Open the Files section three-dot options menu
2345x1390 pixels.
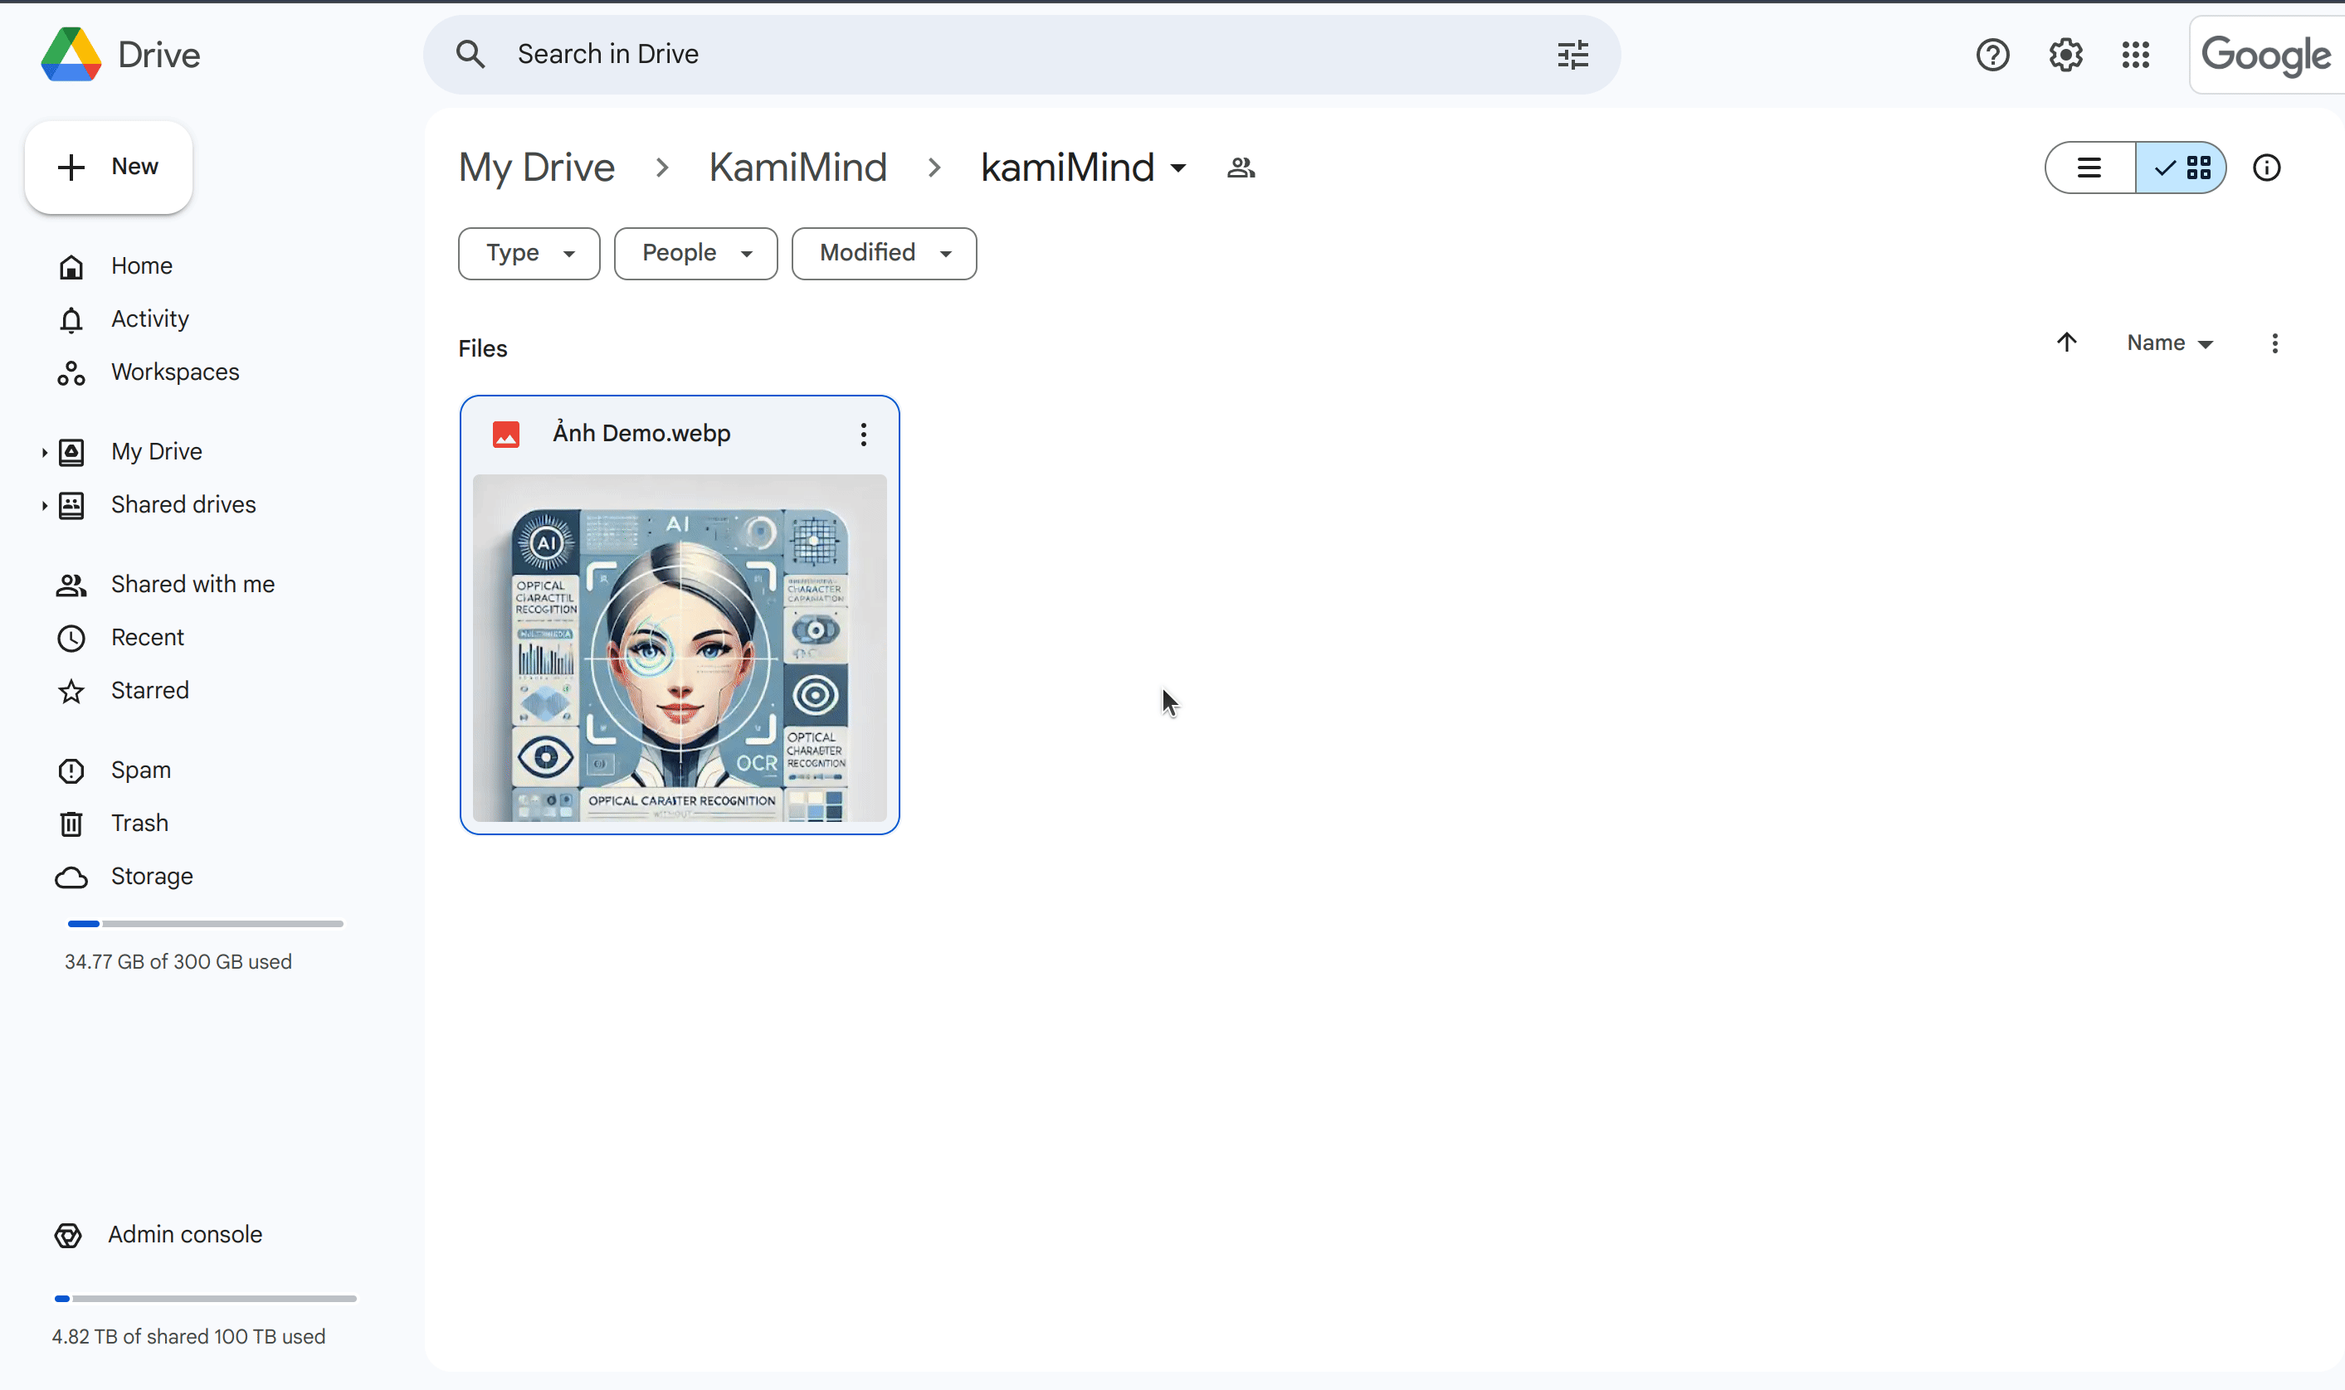(2274, 343)
